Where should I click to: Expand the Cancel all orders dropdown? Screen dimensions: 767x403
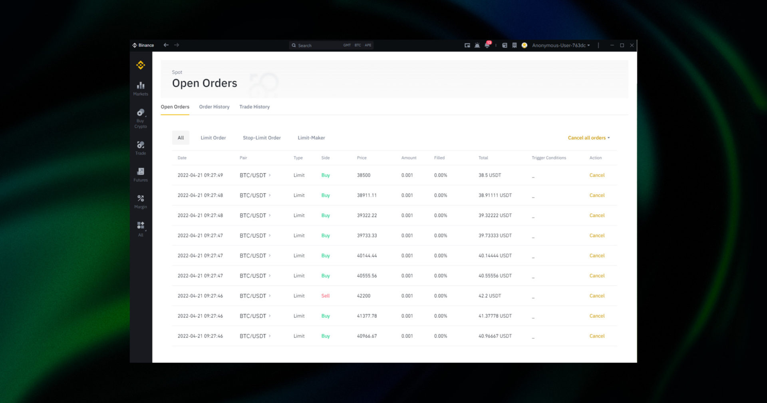(x=588, y=138)
